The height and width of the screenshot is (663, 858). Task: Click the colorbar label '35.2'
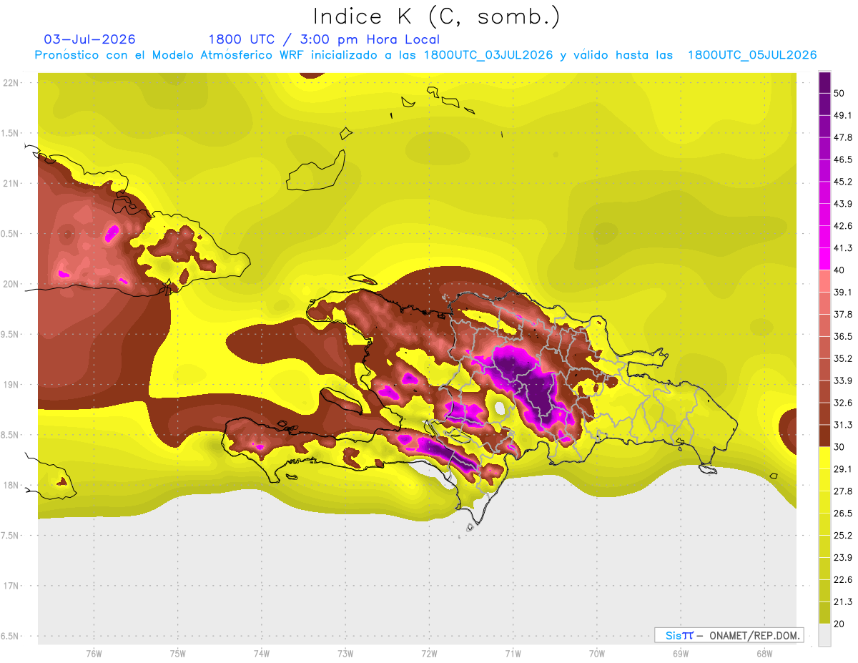[843, 358]
